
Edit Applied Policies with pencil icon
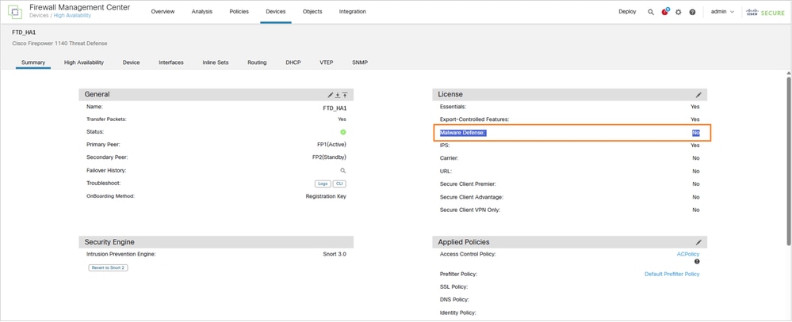pyautogui.click(x=698, y=242)
